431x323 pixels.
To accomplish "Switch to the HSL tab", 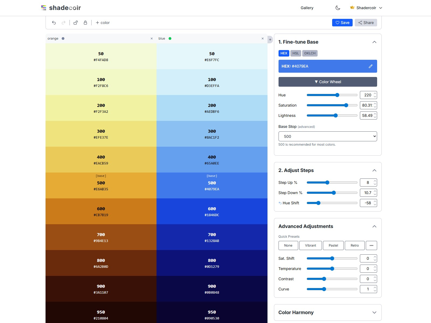I will [296, 53].
